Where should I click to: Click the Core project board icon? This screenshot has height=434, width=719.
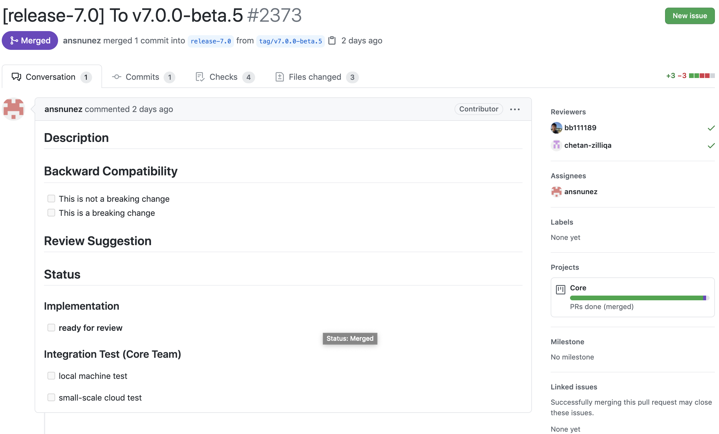(560, 290)
